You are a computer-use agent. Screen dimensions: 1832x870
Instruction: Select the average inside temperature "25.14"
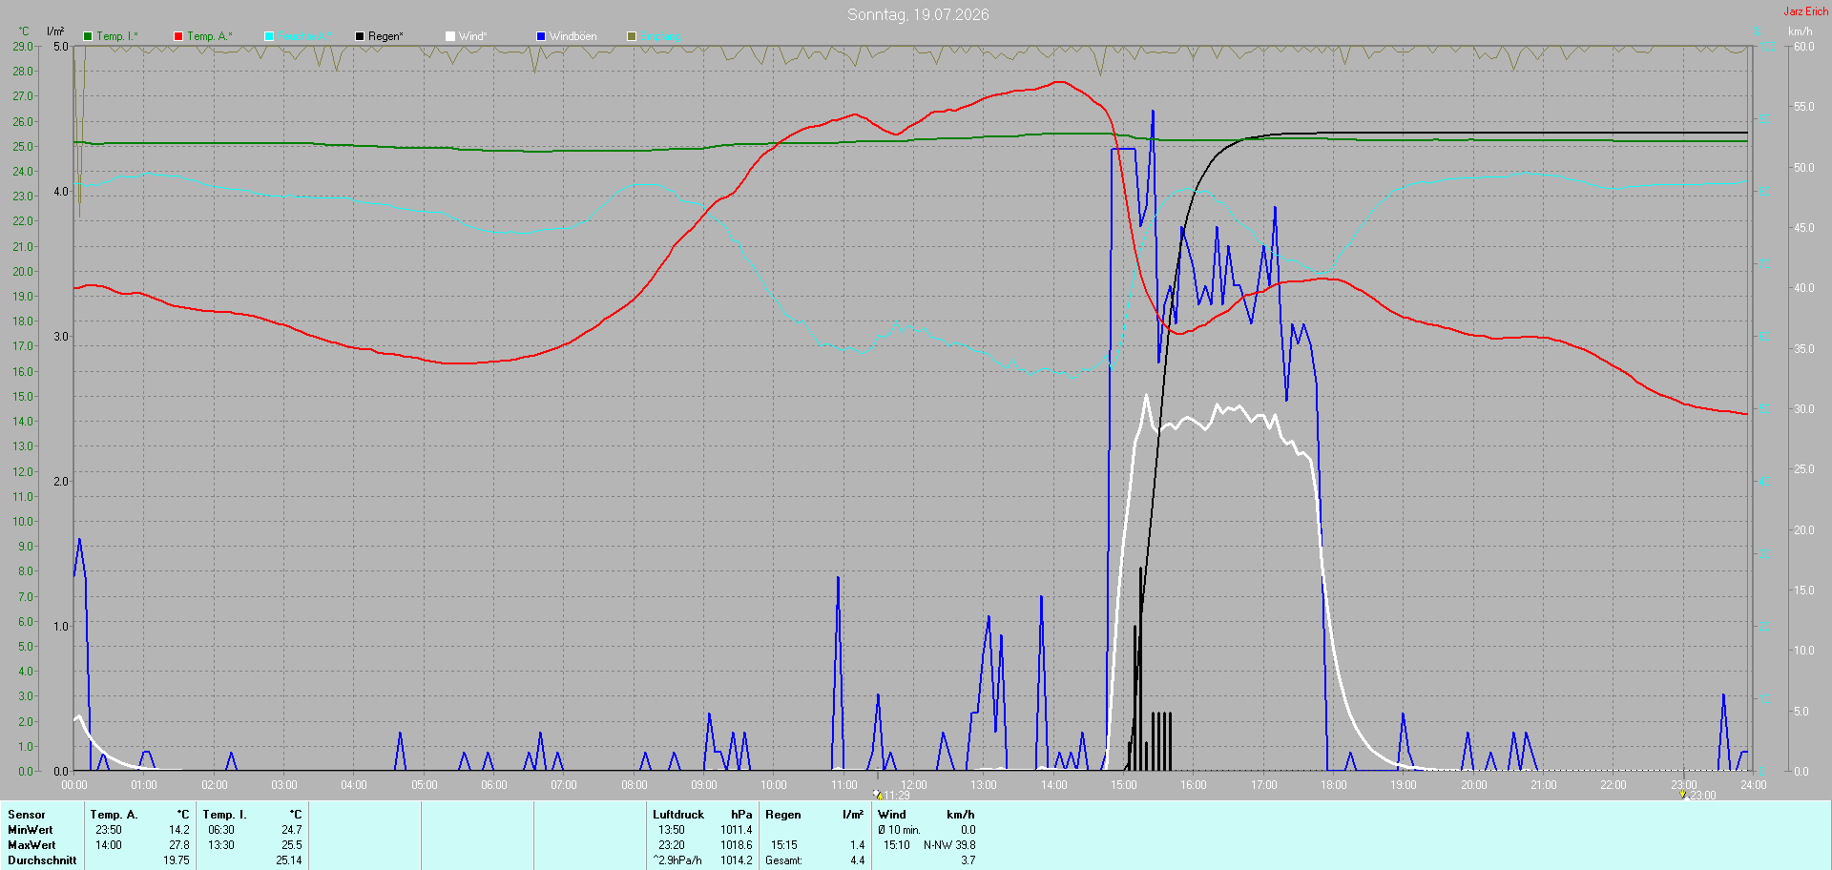pos(289,860)
